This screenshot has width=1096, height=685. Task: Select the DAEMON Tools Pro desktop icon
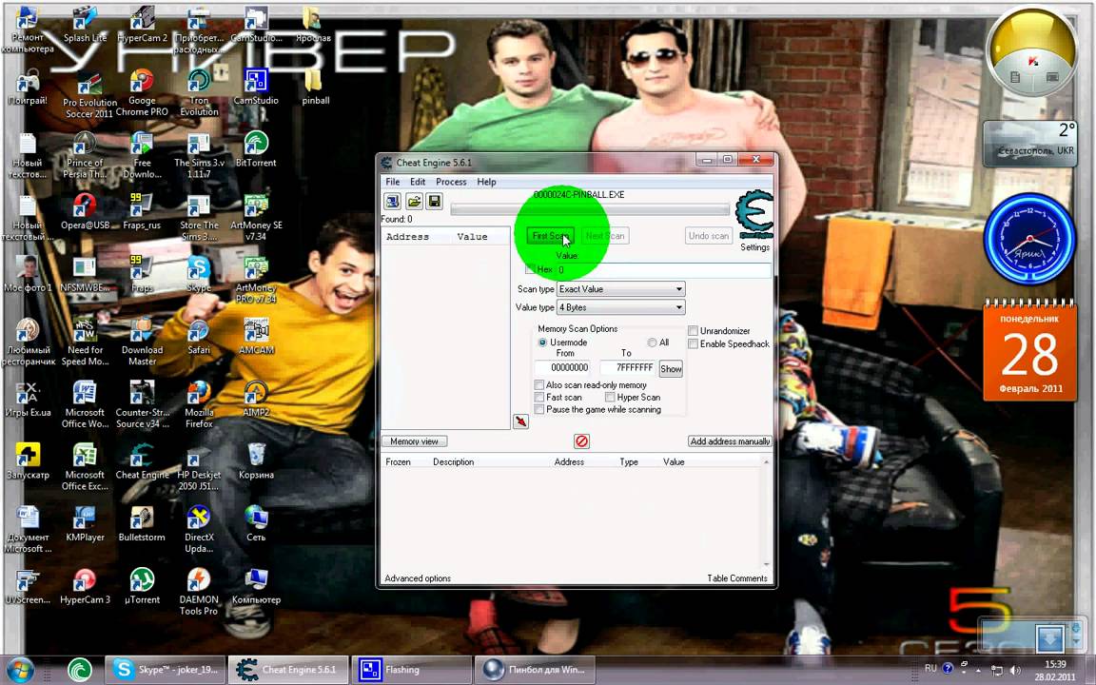199,592
